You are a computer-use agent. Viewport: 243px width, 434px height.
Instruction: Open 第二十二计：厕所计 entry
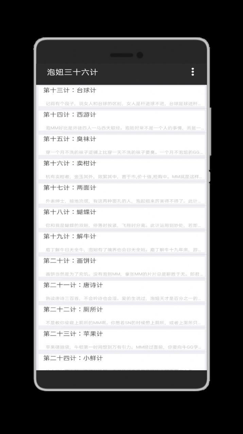[x=121, y=316]
